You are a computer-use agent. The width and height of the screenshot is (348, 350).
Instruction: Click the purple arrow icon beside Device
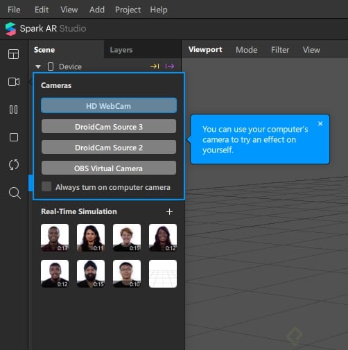coord(170,67)
